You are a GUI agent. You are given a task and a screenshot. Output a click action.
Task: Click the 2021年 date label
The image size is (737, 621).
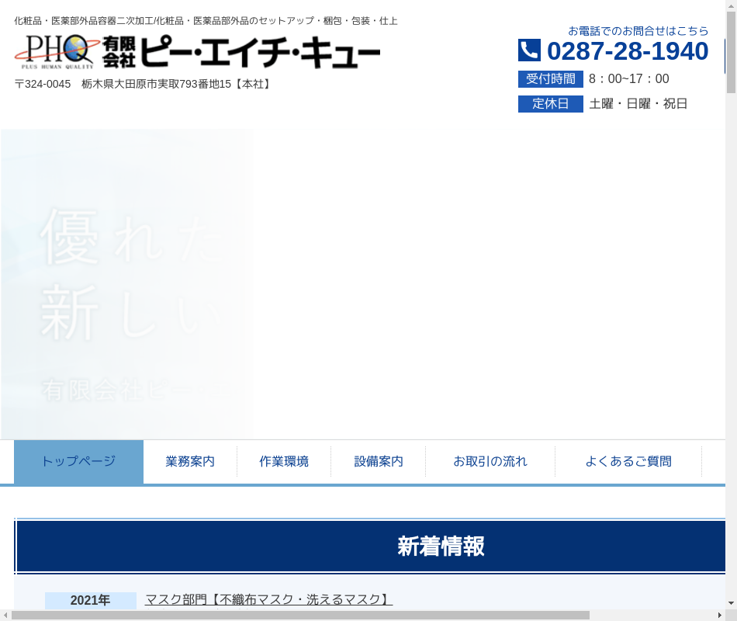90,600
